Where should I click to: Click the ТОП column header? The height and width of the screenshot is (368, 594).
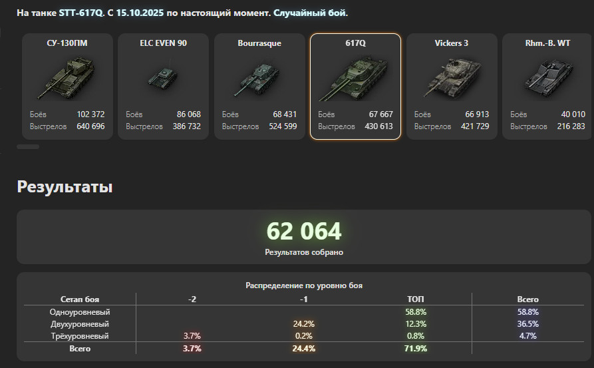(416, 299)
